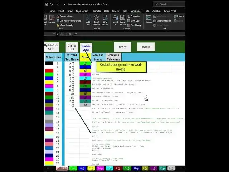This screenshot has width=229, height=172.
Task: Click the Update Color button
Action: pos(86,48)
